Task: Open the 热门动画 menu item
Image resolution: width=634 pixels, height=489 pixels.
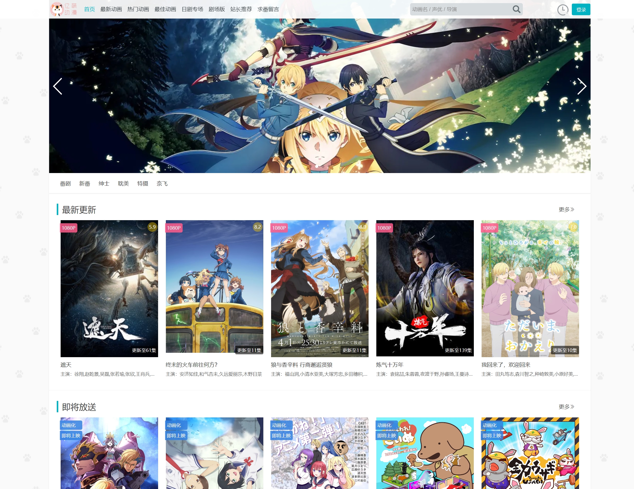Action: [138, 9]
